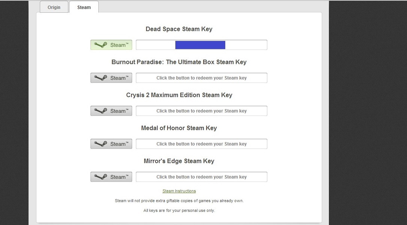Click the personal use only notice text
Image resolution: width=407 pixels, height=225 pixels.
coord(179,210)
